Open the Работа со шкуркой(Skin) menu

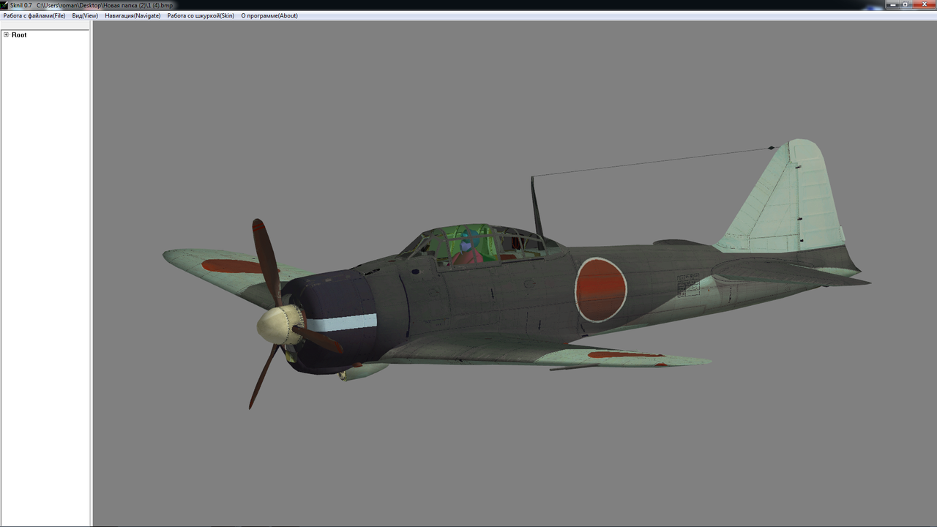click(201, 15)
